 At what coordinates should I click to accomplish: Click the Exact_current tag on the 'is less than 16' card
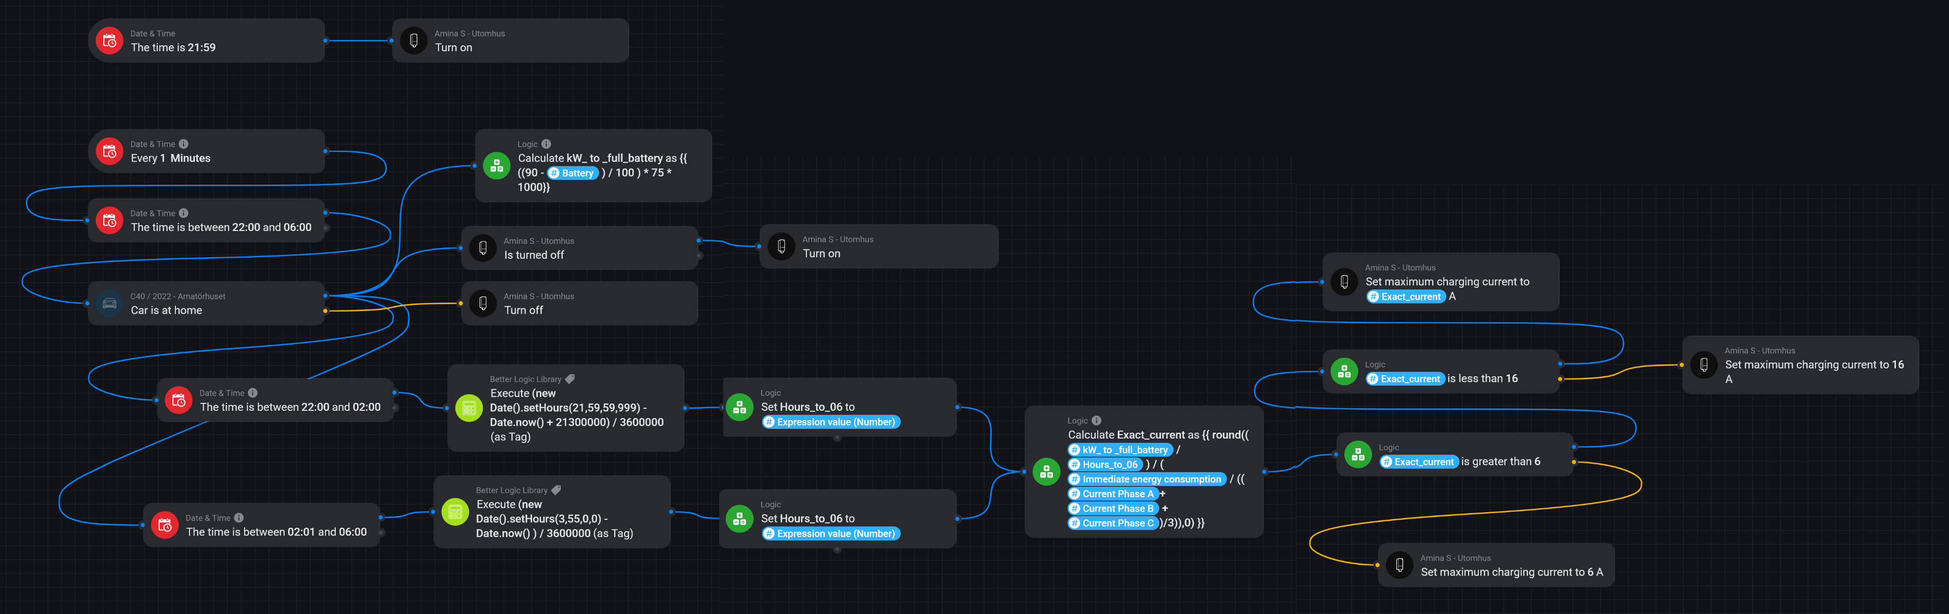click(1405, 379)
